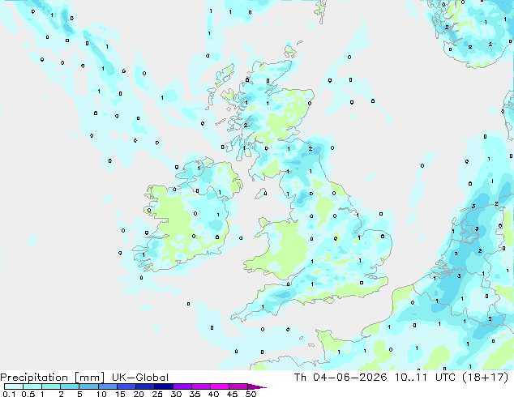This screenshot has width=514, height=397.
Task: Click the 45–50 mm legend color swatch
Action: (238, 386)
